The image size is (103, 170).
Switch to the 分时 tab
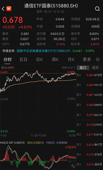tap(8, 60)
